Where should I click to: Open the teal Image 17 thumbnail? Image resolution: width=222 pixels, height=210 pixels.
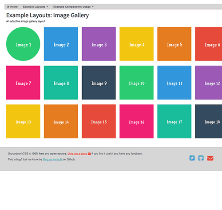point(174,122)
